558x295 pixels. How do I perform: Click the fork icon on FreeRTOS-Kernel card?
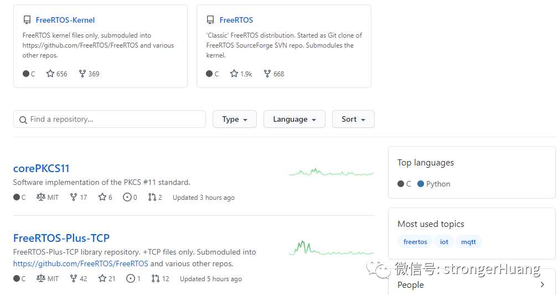(82, 74)
